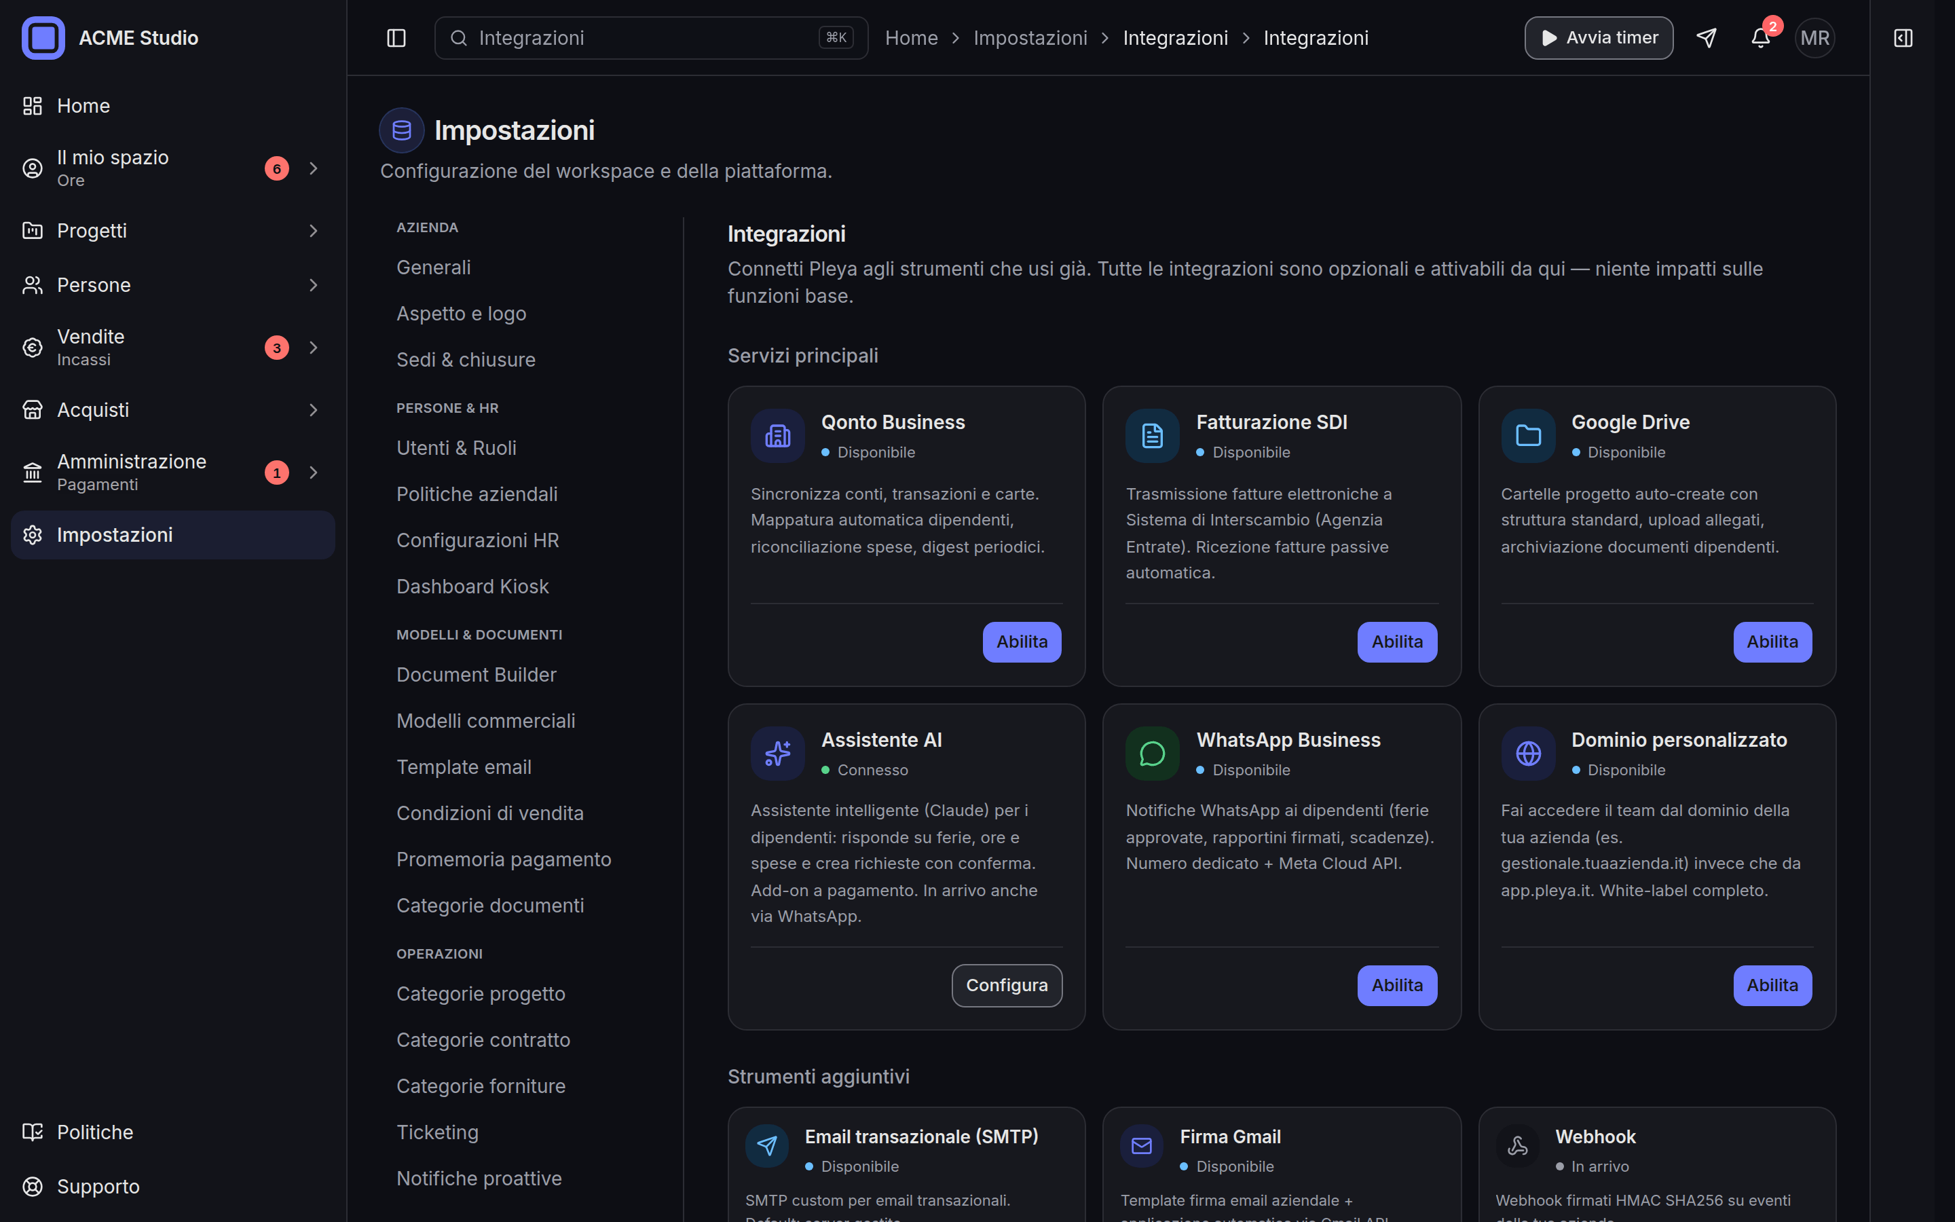Go to Template email settings

464,767
